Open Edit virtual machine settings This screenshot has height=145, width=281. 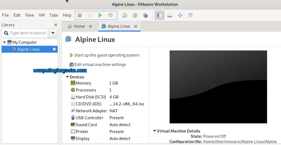coord(97,65)
